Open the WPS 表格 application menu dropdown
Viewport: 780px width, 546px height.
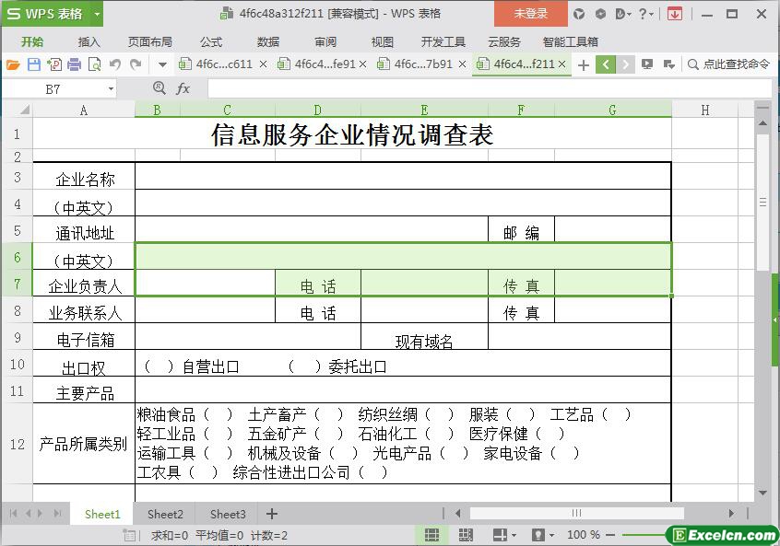point(97,14)
